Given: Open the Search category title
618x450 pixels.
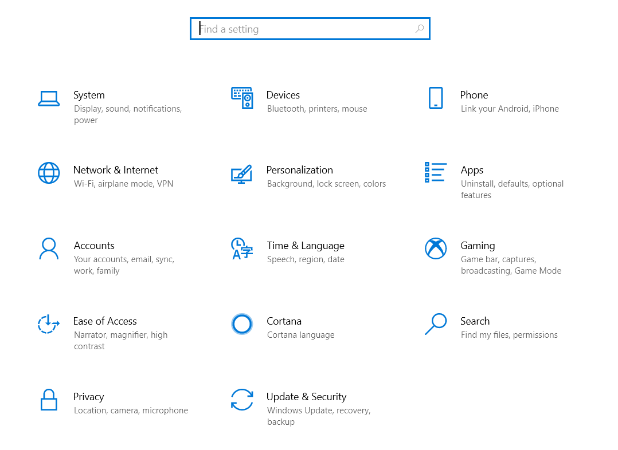Looking at the screenshot, I should pos(475,321).
